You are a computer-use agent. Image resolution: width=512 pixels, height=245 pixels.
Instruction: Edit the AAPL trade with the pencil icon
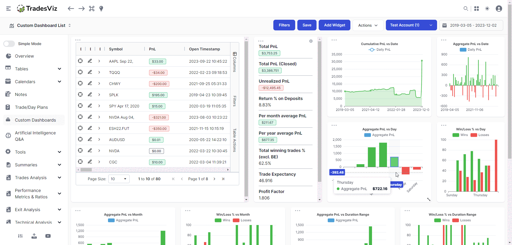90,61
